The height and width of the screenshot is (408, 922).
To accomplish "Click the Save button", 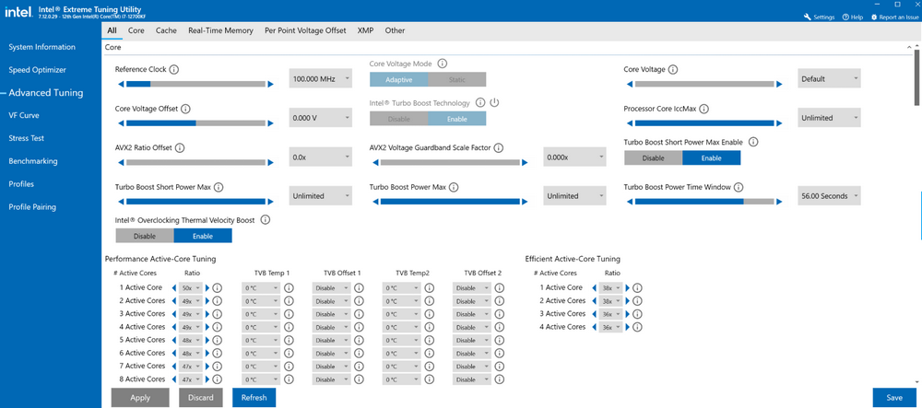I will 894,398.
